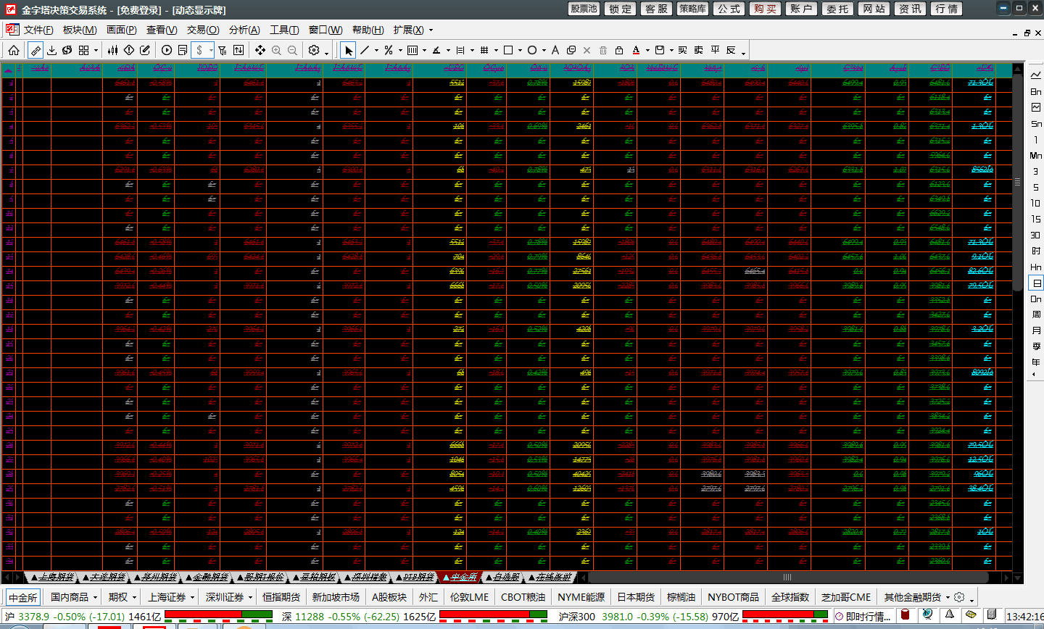1044x629 pixels.
Task: Go to the home screen via house icon
Action: point(14,50)
